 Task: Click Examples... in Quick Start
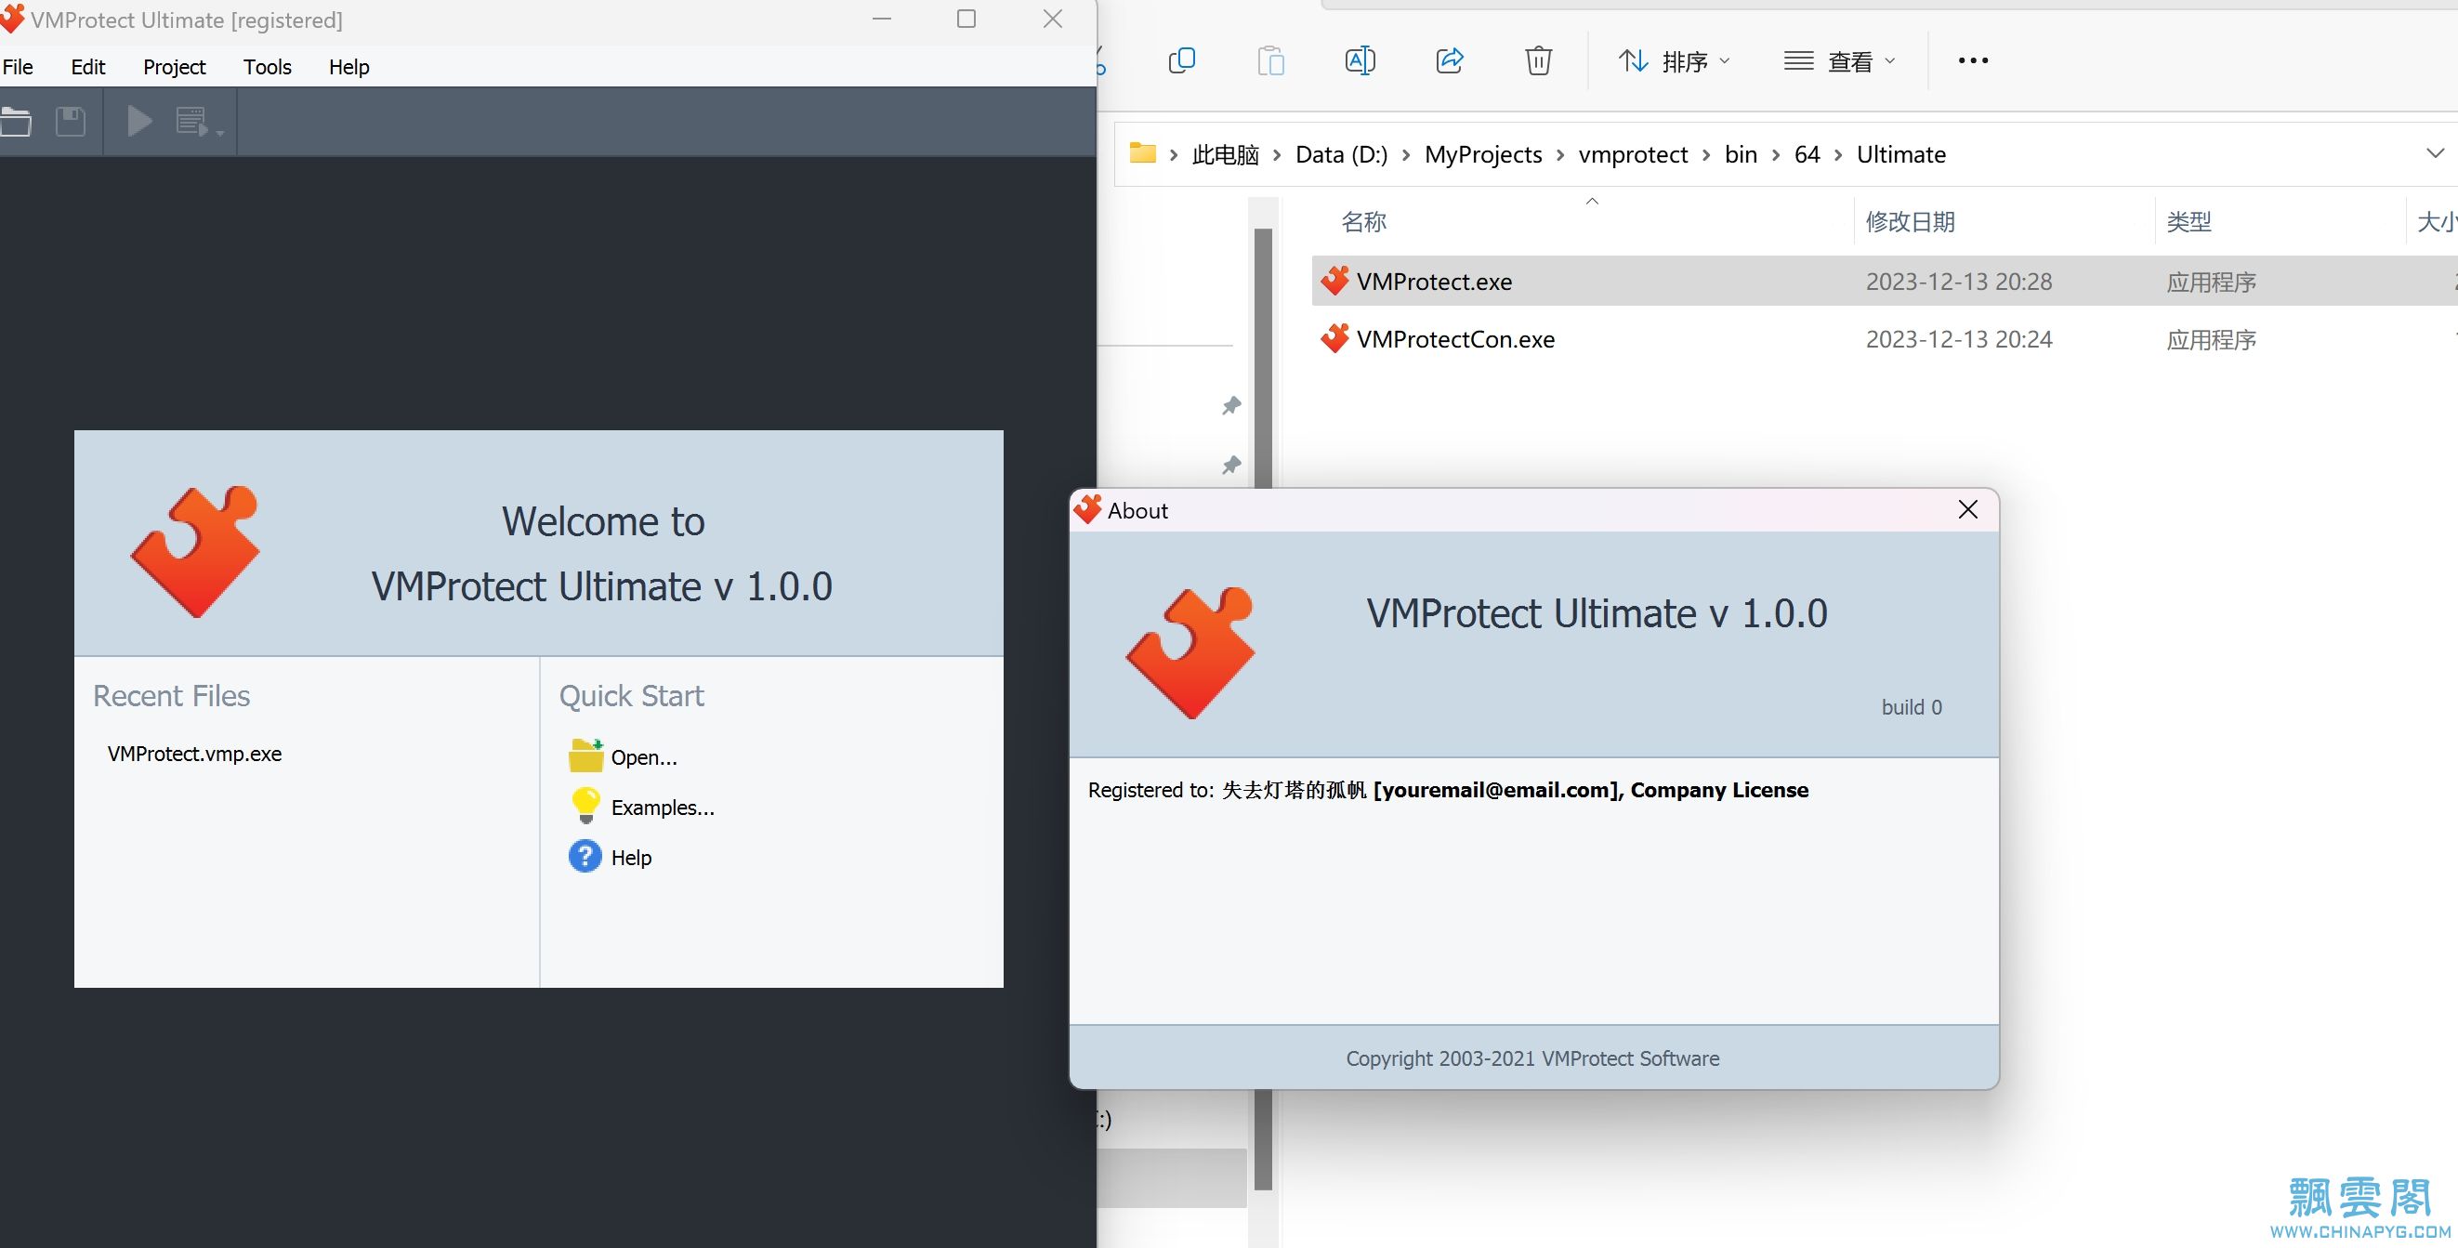click(x=664, y=808)
